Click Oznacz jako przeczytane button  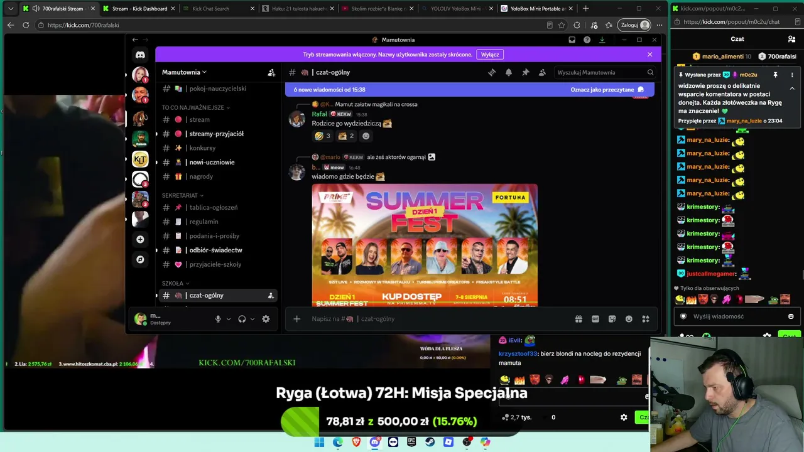607,90
